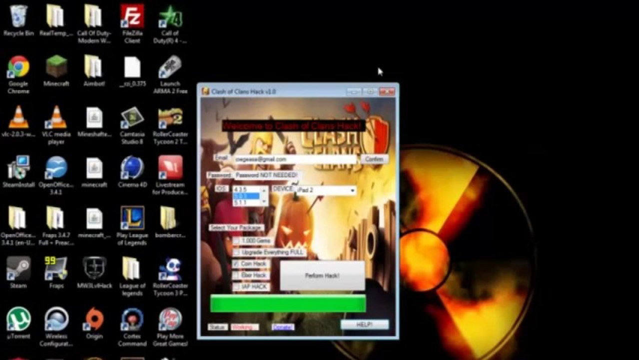Launch the Call of Duty(R) 4 shortcut
The width and height of the screenshot is (639, 360).
pyautogui.click(x=170, y=24)
